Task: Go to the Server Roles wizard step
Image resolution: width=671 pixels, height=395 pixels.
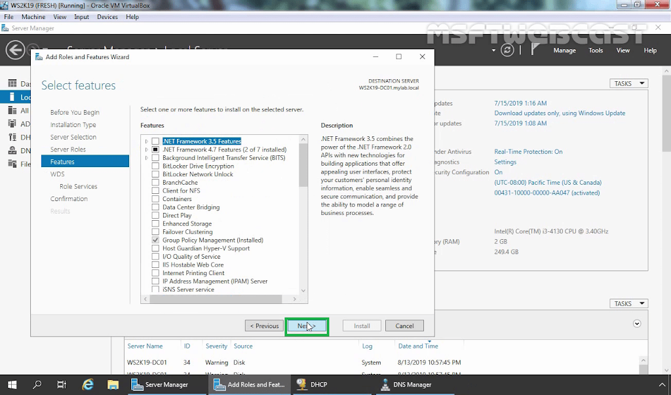Action: point(68,149)
